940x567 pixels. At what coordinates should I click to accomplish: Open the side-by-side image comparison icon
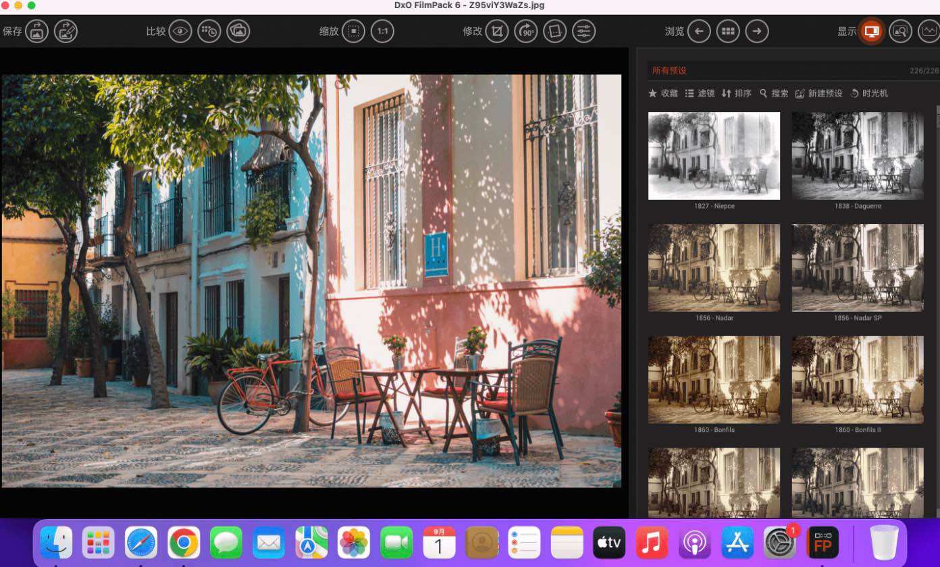pos(238,31)
